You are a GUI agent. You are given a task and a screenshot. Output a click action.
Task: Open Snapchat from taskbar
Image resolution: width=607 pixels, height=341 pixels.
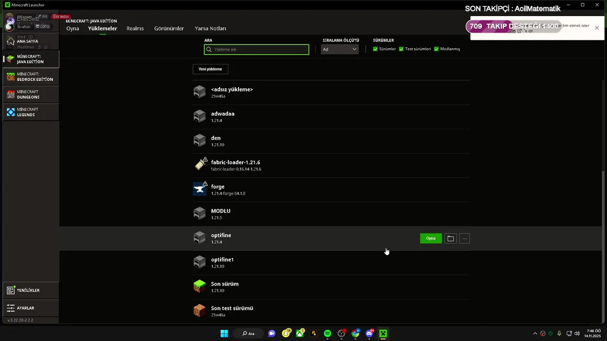[x=286, y=333]
